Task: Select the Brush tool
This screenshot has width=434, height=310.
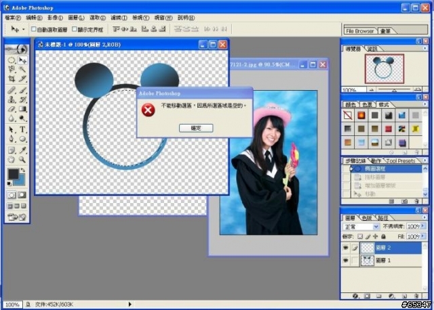Action: click(22, 90)
